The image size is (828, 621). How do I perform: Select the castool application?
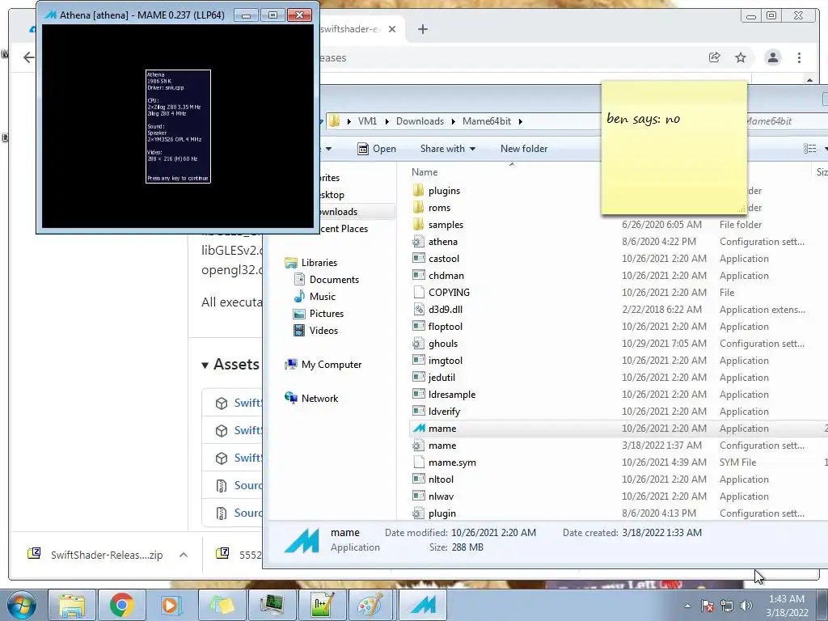click(443, 258)
